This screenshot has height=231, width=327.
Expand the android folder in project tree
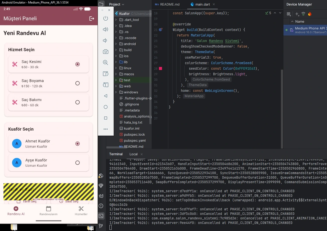(x=116, y=44)
